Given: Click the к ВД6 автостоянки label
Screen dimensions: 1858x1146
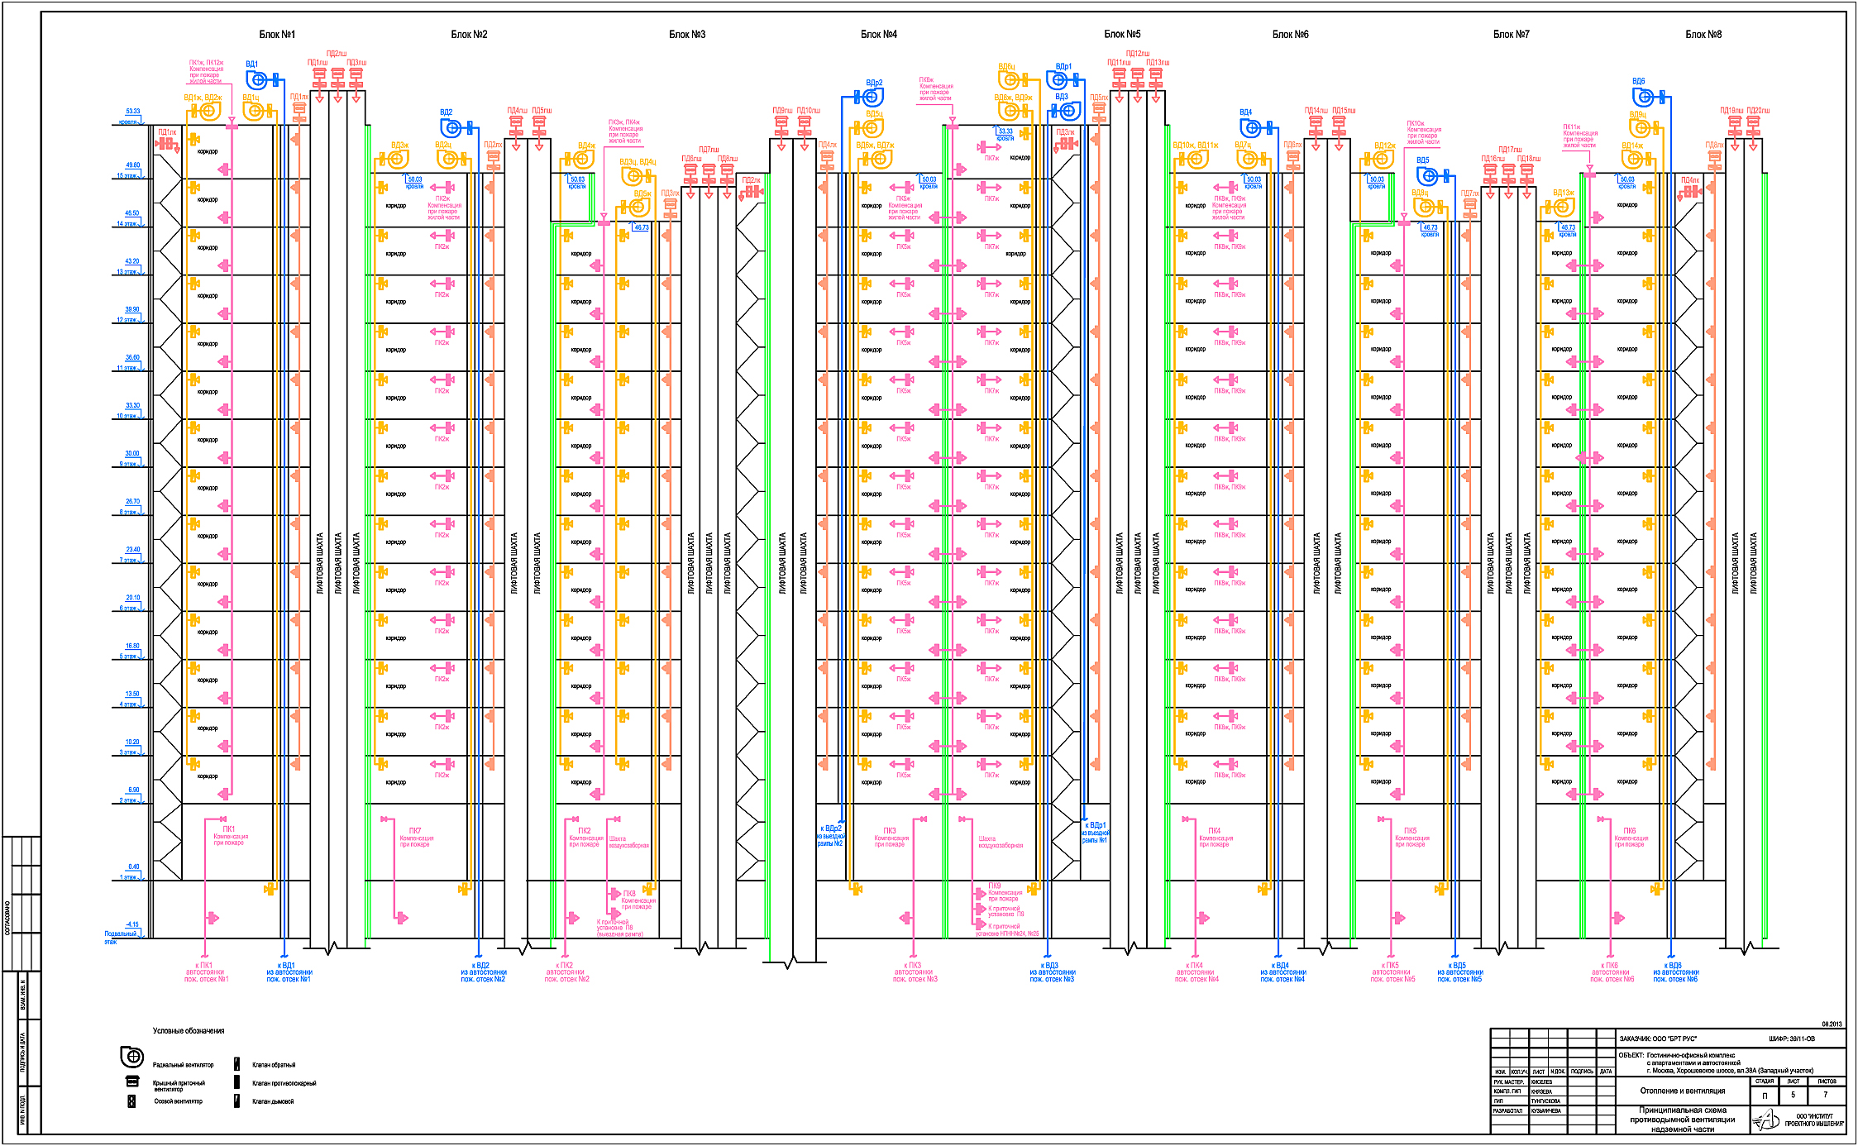Looking at the screenshot, I should click(x=1675, y=972).
